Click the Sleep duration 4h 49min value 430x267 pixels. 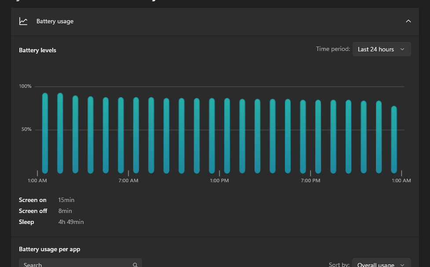click(71, 222)
